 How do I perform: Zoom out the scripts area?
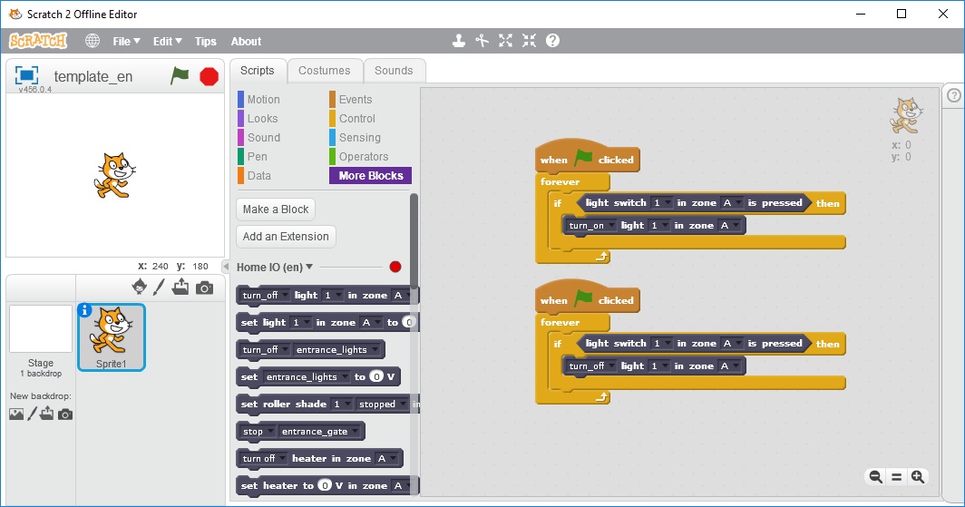tap(875, 477)
